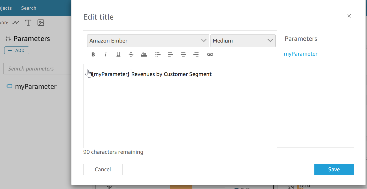Open the Search menu in top bar
Screen dimensions: 367x189
pyautogui.click(x=29, y=8)
